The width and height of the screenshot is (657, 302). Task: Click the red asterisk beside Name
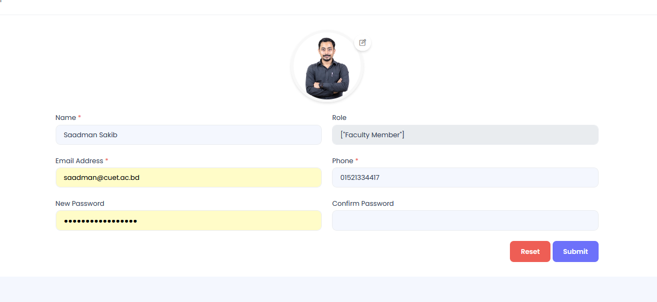click(x=79, y=117)
